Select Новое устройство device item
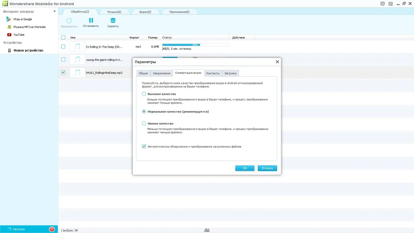This screenshot has width=414, height=233. coord(28,50)
